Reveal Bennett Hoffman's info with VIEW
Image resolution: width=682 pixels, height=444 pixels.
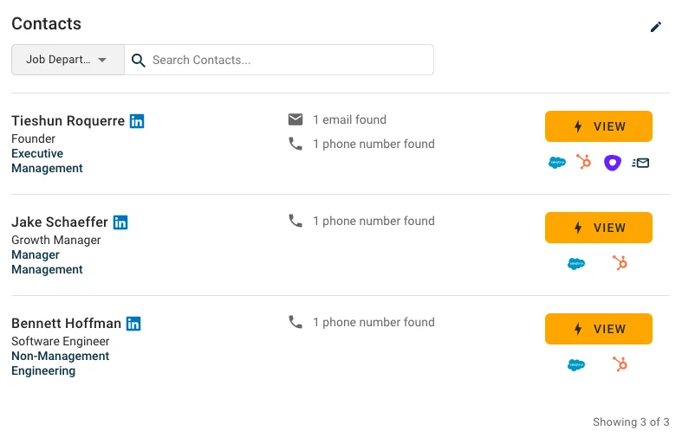(x=599, y=329)
